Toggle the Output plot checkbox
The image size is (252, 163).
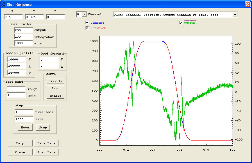[181, 23]
